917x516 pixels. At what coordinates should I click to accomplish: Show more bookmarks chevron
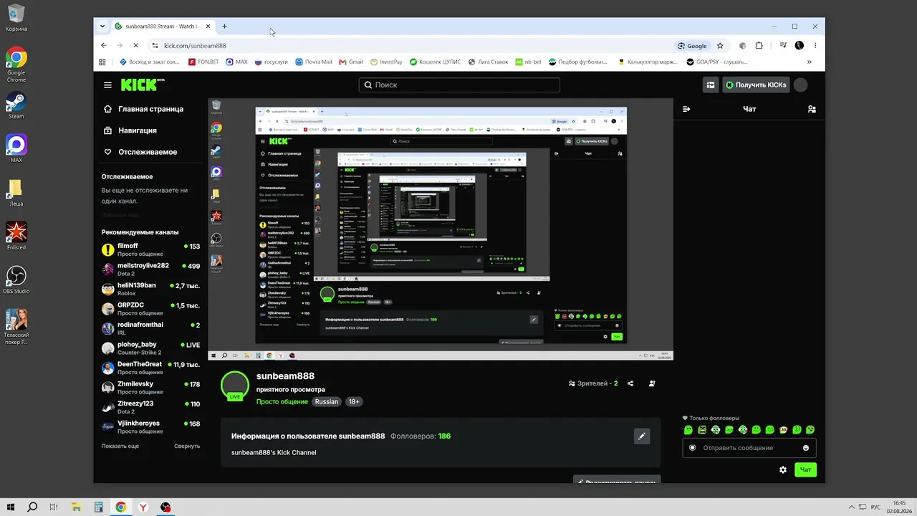pyautogui.click(x=810, y=62)
